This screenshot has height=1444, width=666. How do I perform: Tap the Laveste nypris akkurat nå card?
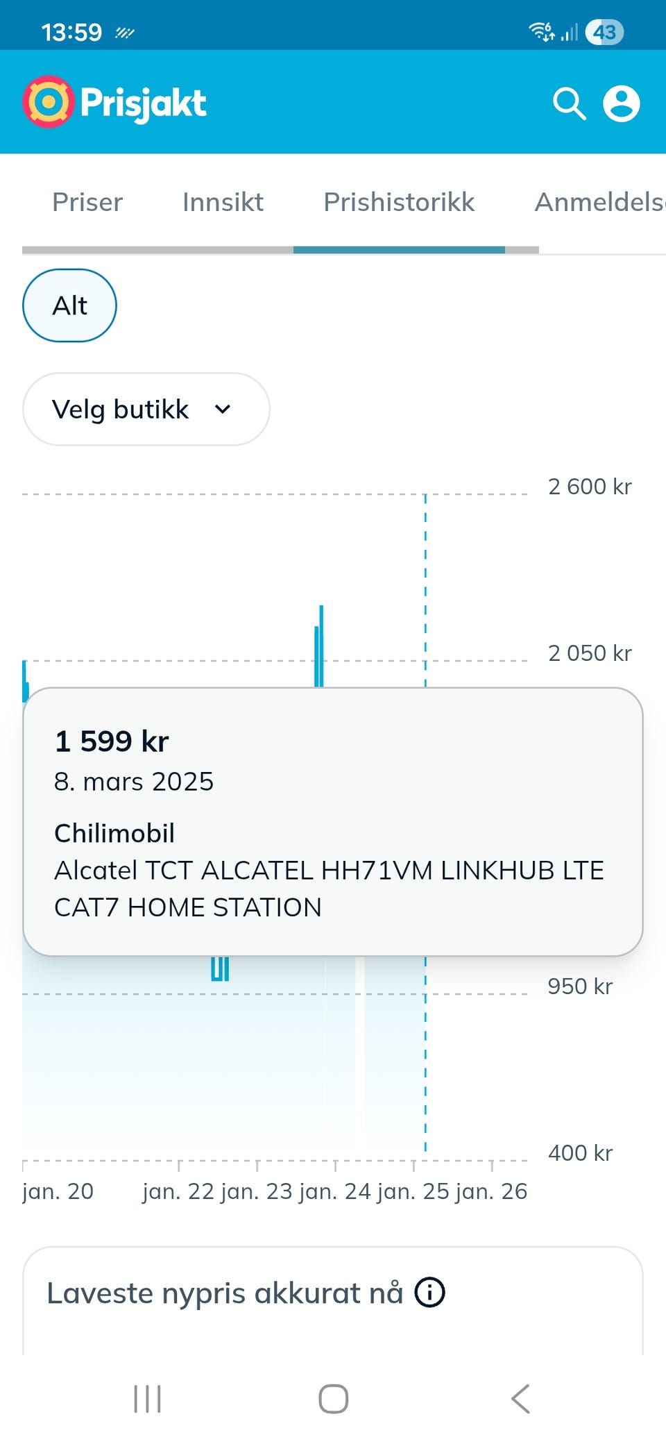(333, 1300)
